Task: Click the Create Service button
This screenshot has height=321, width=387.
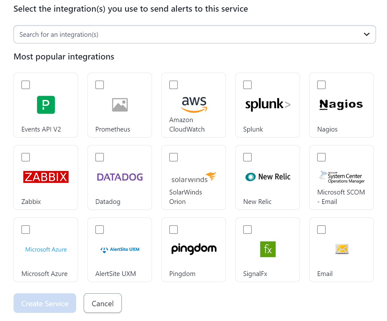Action: [x=45, y=303]
